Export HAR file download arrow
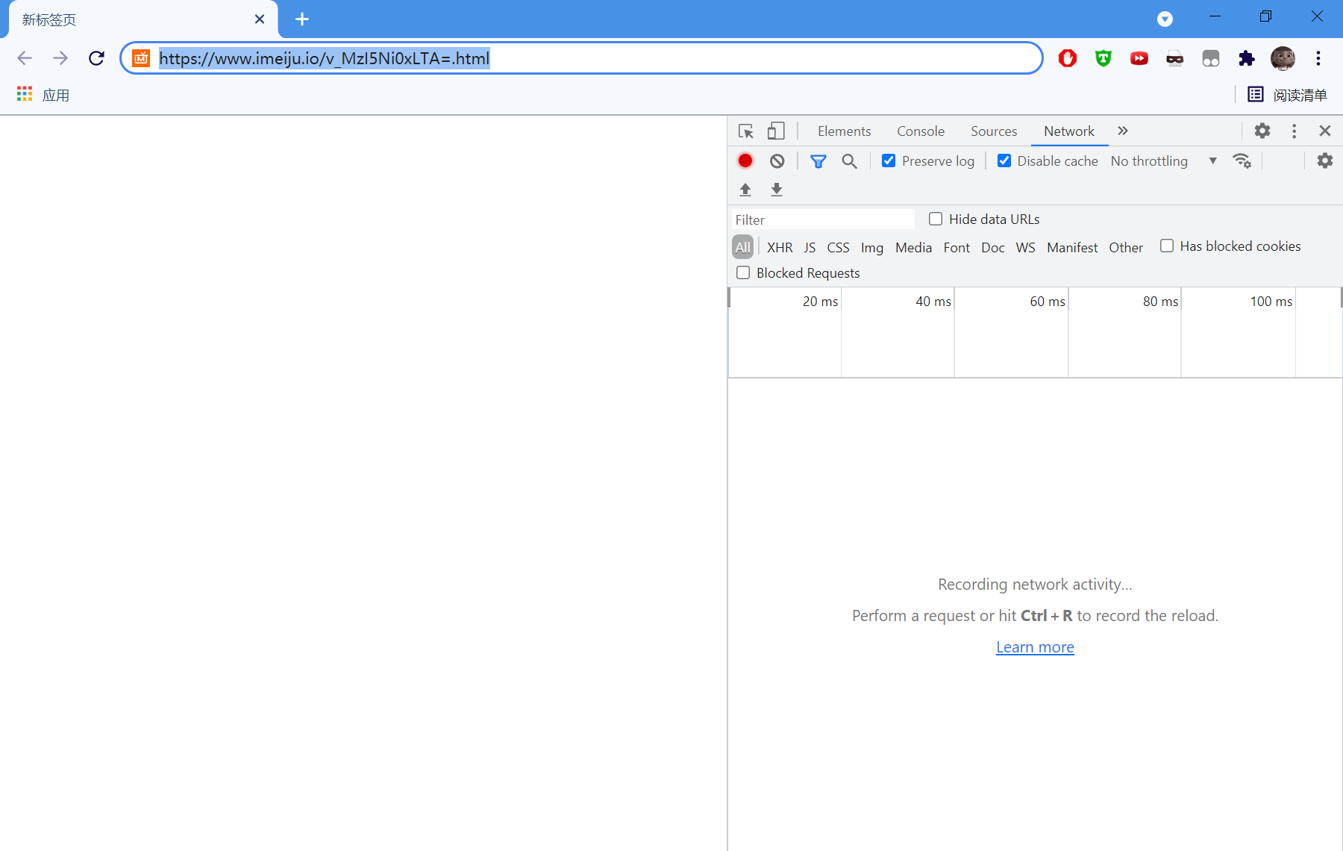The image size is (1343, 851). [x=777, y=190]
